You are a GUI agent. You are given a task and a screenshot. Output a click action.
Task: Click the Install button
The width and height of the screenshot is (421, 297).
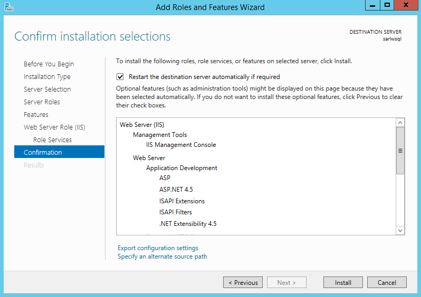coord(343,282)
